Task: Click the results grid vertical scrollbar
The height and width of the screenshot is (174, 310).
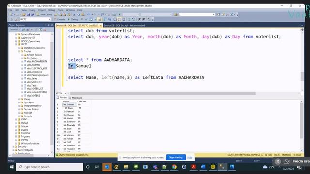Action: [x=301, y=120]
